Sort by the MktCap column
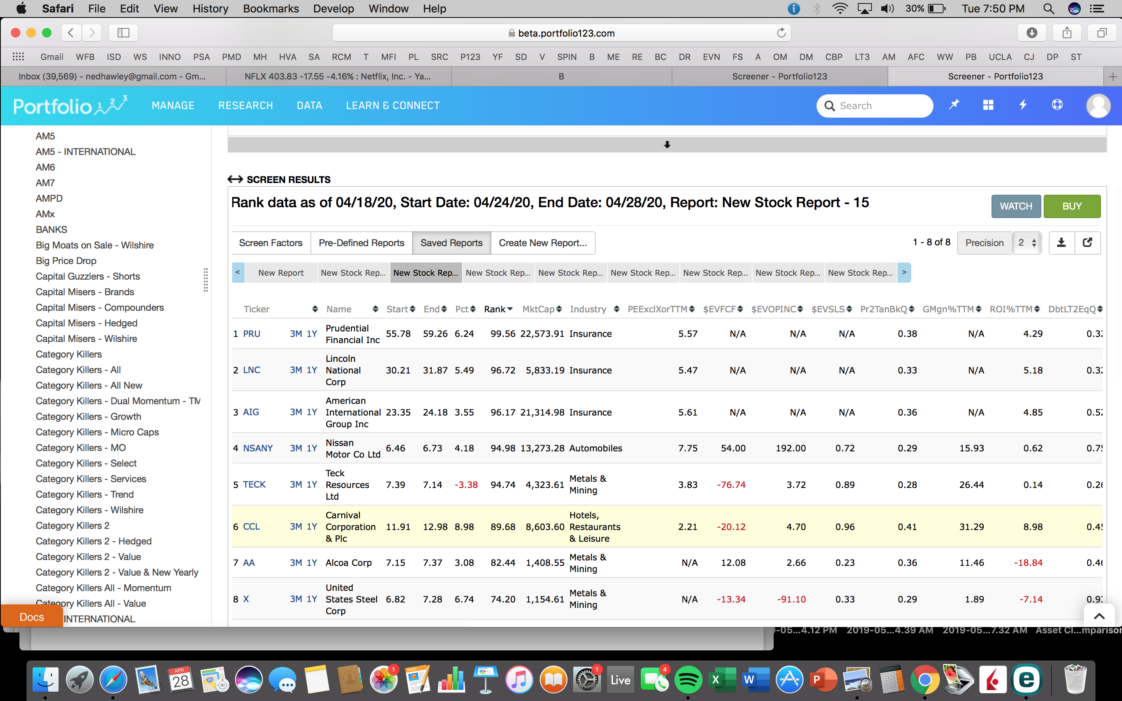The width and height of the screenshot is (1122, 701). pyautogui.click(x=542, y=309)
